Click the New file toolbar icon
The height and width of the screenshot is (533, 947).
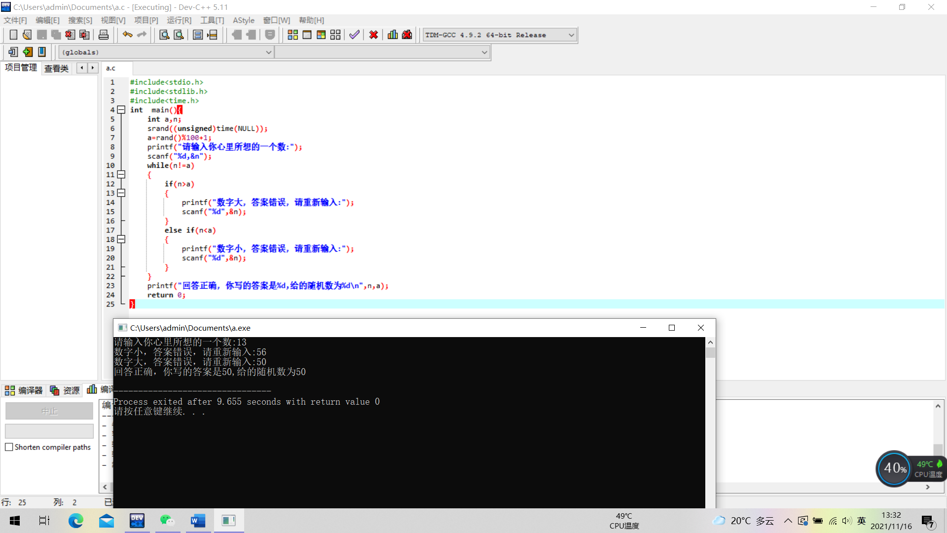point(13,35)
